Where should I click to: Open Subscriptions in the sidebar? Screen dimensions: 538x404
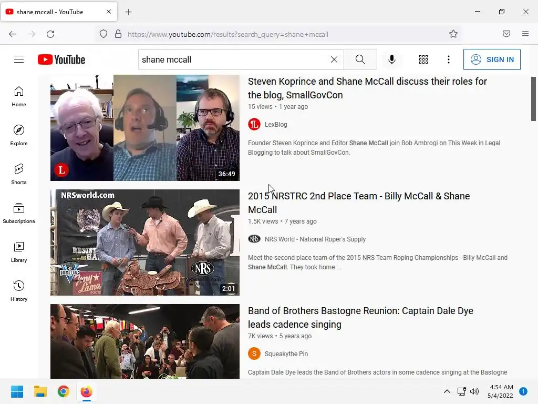tap(19, 213)
